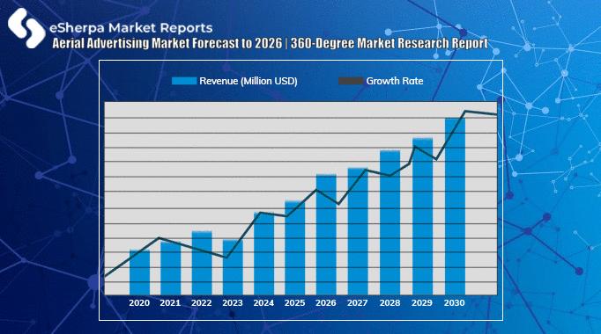Click the blue Revenue legend swatch
The height and width of the screenshot is (334, 601).
pyautogui.click(x=184, y=81)
